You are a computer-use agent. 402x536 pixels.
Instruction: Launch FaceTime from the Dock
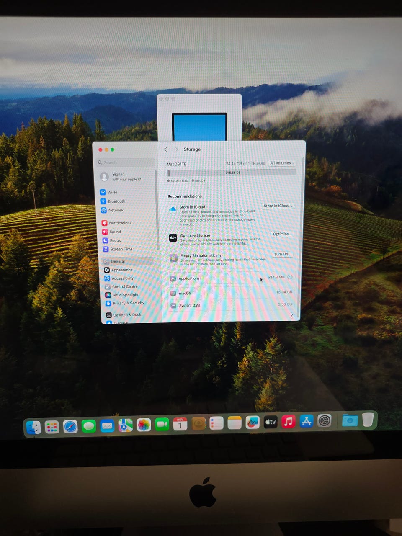tap(162, 425)
